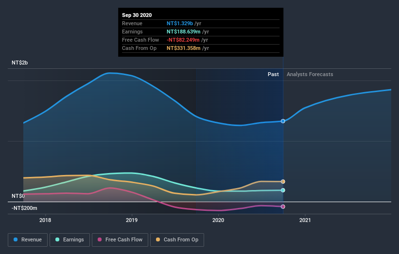Viewport: 399px width, 254px height.
Task: Toggle the Earnings legend button
Action: pyautogui.click(x=69, y=240)
